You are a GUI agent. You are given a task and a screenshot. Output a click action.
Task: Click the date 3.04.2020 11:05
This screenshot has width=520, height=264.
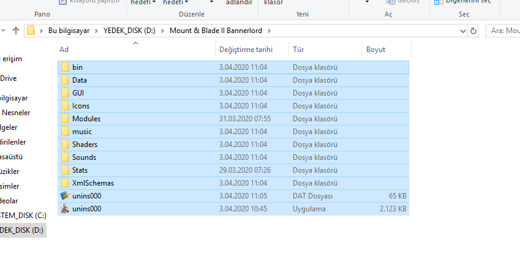[x=243, y=196]
